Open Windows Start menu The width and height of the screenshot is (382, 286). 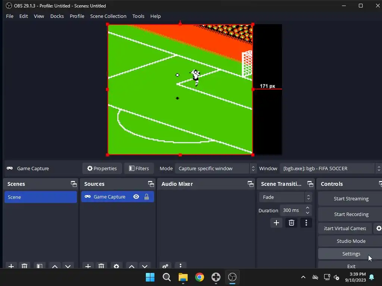[150, 277]
